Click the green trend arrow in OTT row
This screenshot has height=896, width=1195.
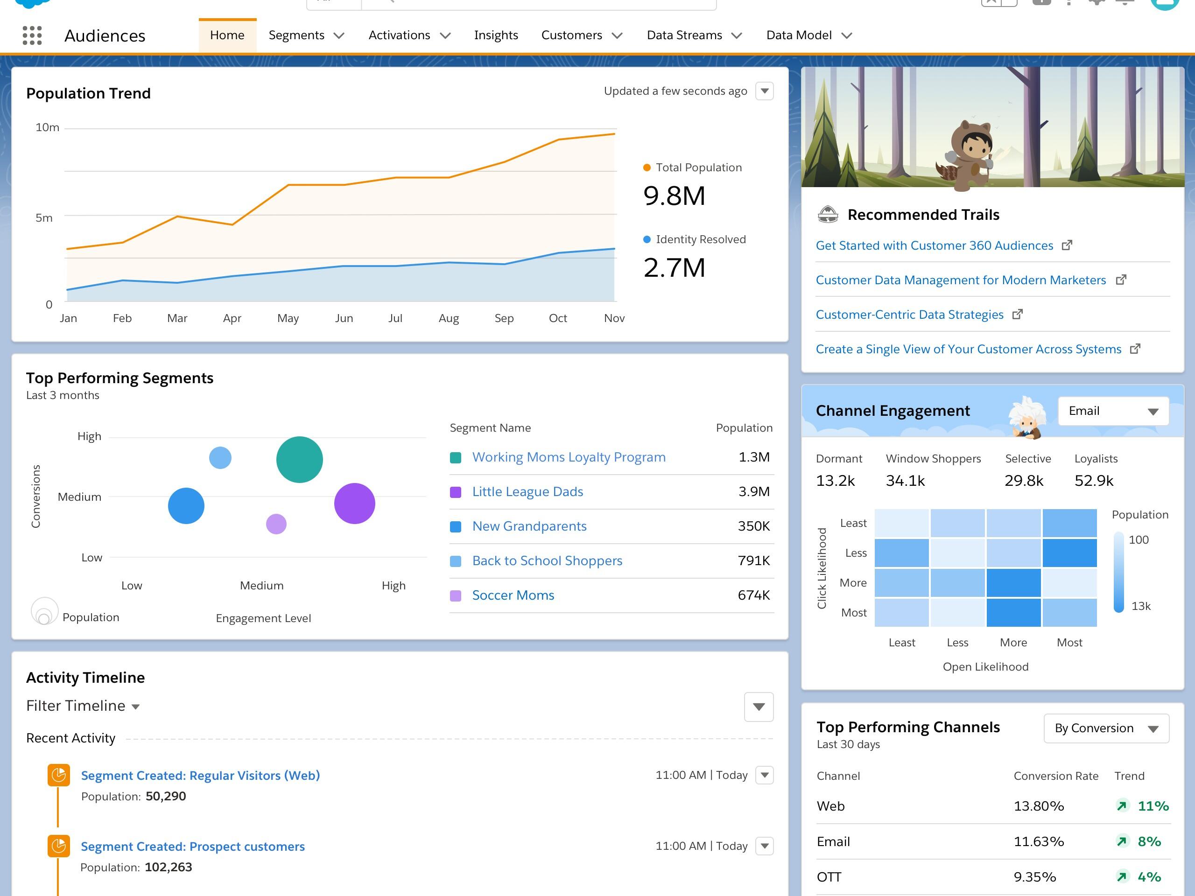click(1122, 876)
